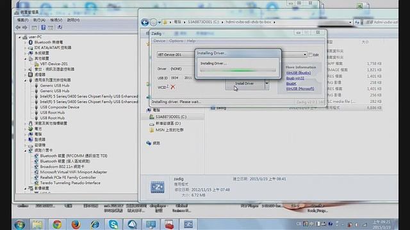Open the libusb-win32 link
410x230 pixels.
pyautogui.click(x=295, y=78)
